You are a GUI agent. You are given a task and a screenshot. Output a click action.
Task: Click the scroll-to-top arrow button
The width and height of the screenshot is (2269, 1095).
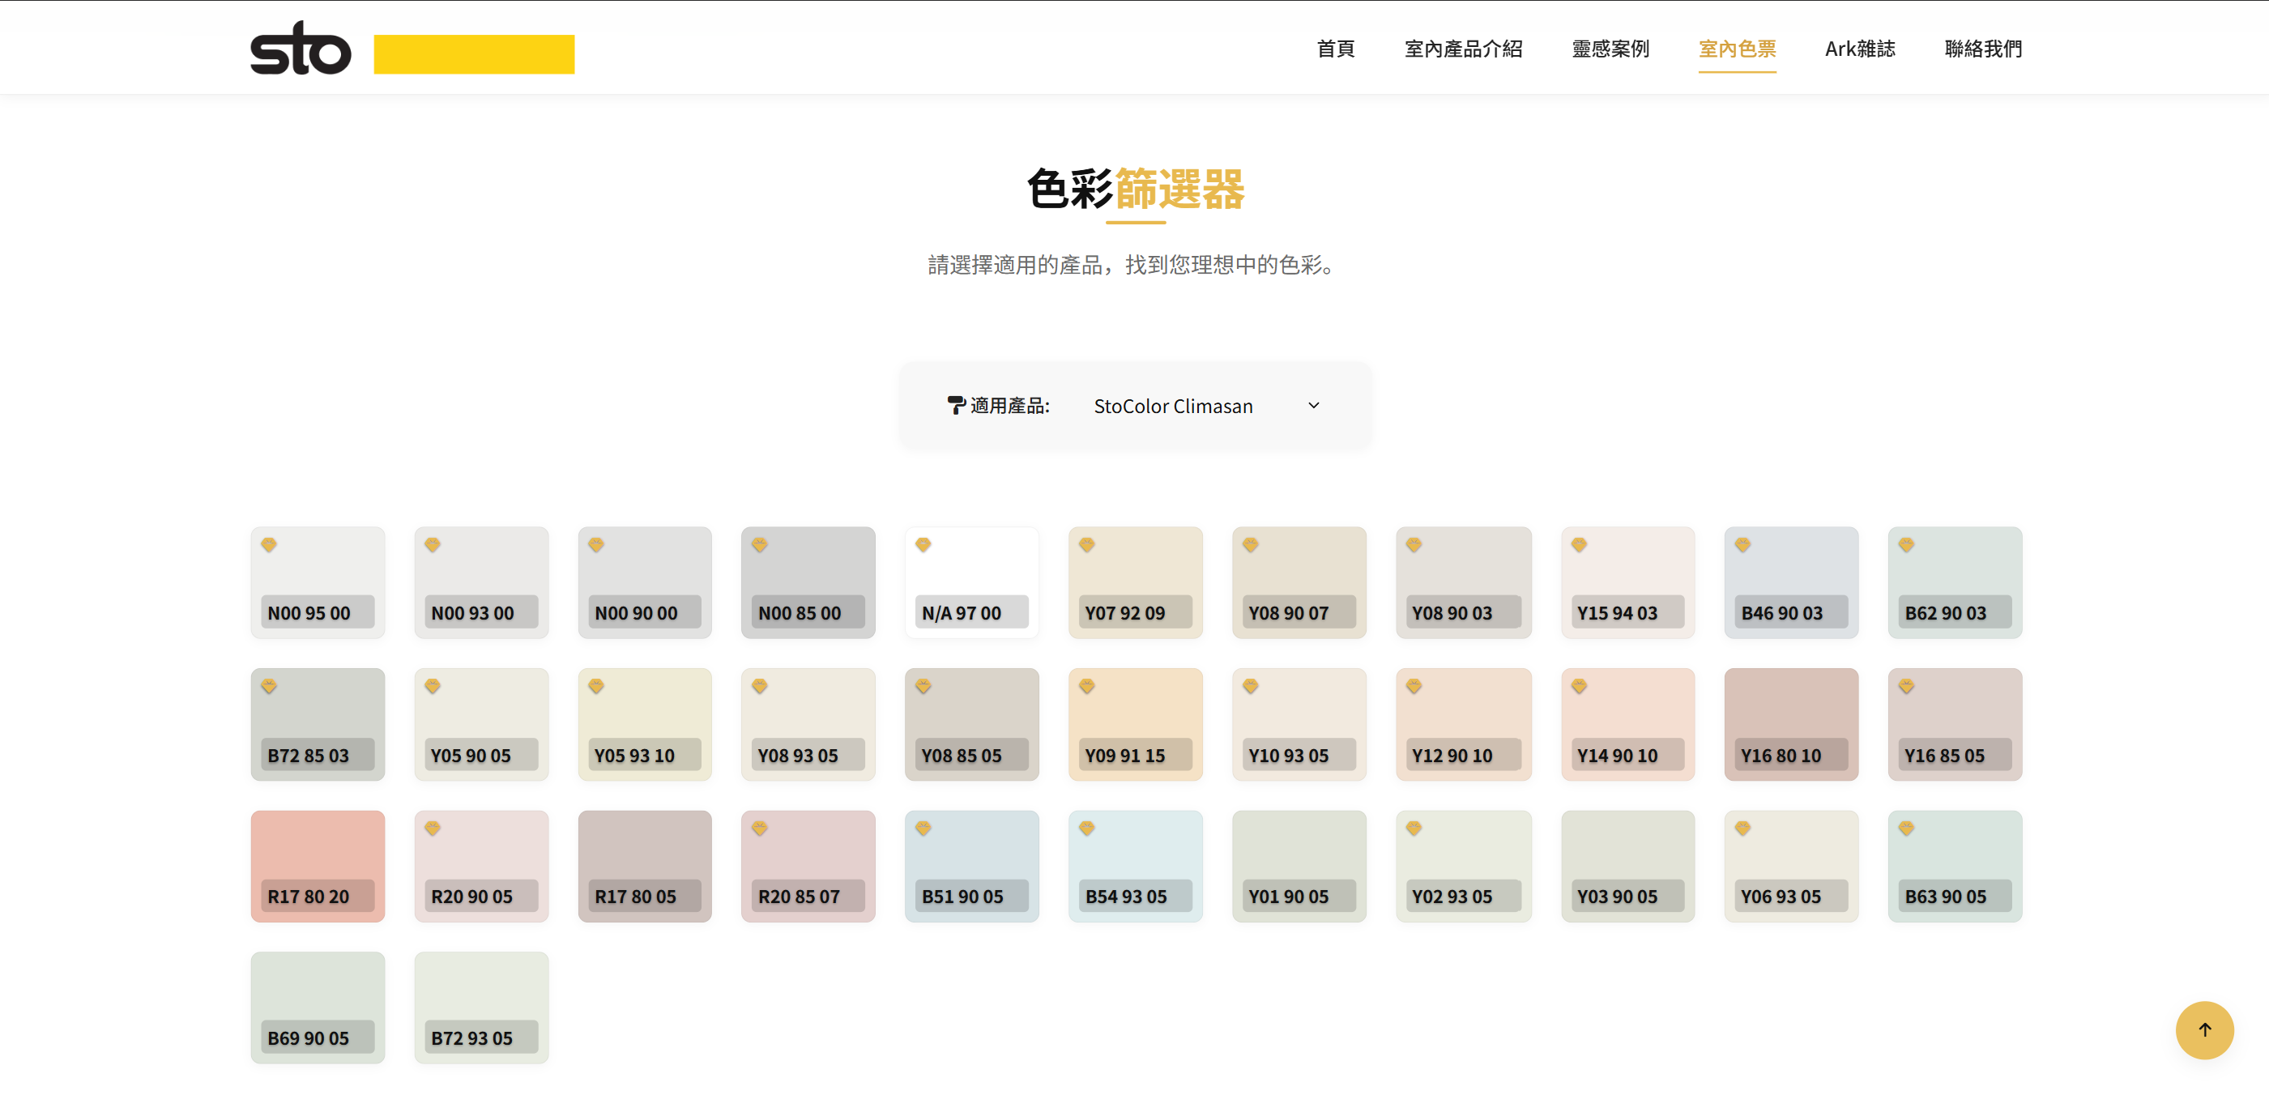(2204, 1030)
